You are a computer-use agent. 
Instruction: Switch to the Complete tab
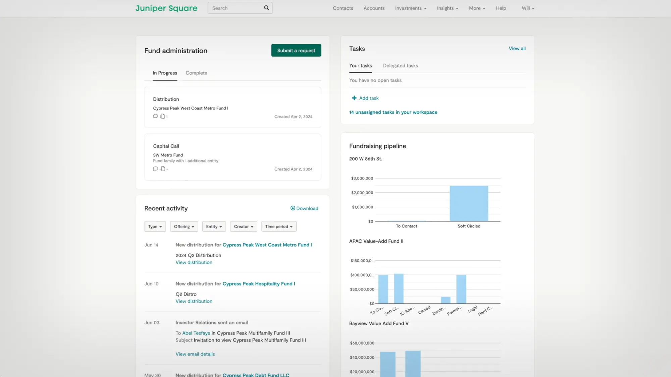click(x=196, y=73)
